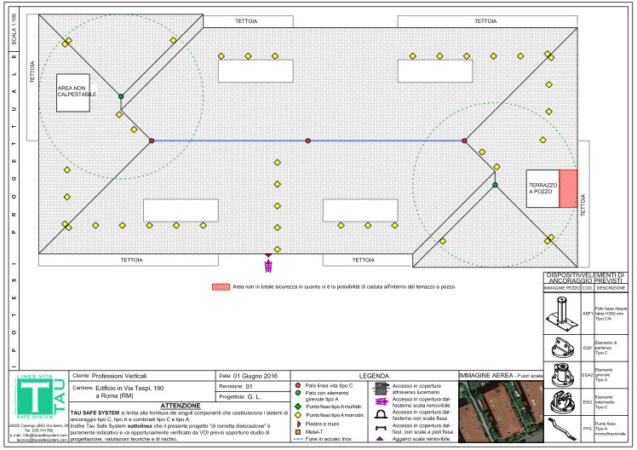Click the 'AREA NON CALPESTABILE' label
Screen dimensions: 637x450
[x=77, y=91]
